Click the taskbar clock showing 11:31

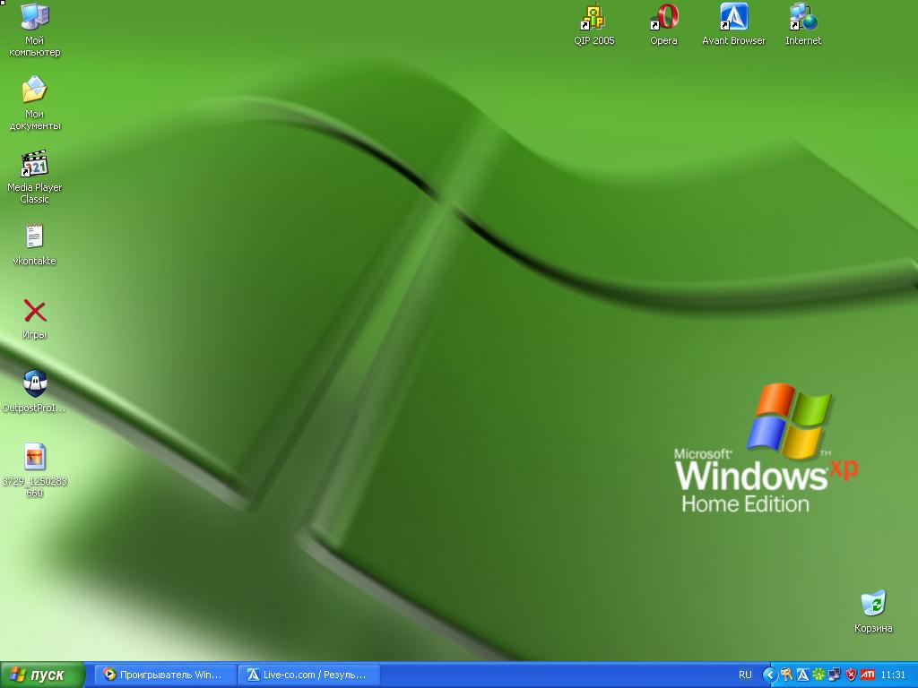click(893, 675)
